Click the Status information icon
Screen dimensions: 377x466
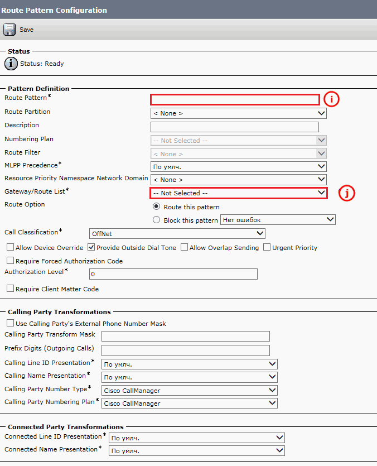tap(11, 64)
